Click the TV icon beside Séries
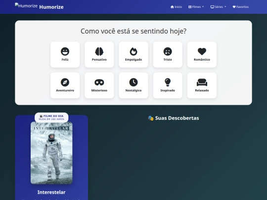This screenshot has height=200, width=267. click(x=212, y=7)
